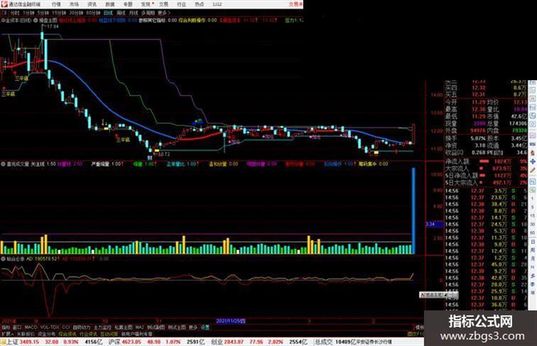Open the 资金分布 tab
The height and width of the screenshot is (346, 537).
tap(46, 334)
